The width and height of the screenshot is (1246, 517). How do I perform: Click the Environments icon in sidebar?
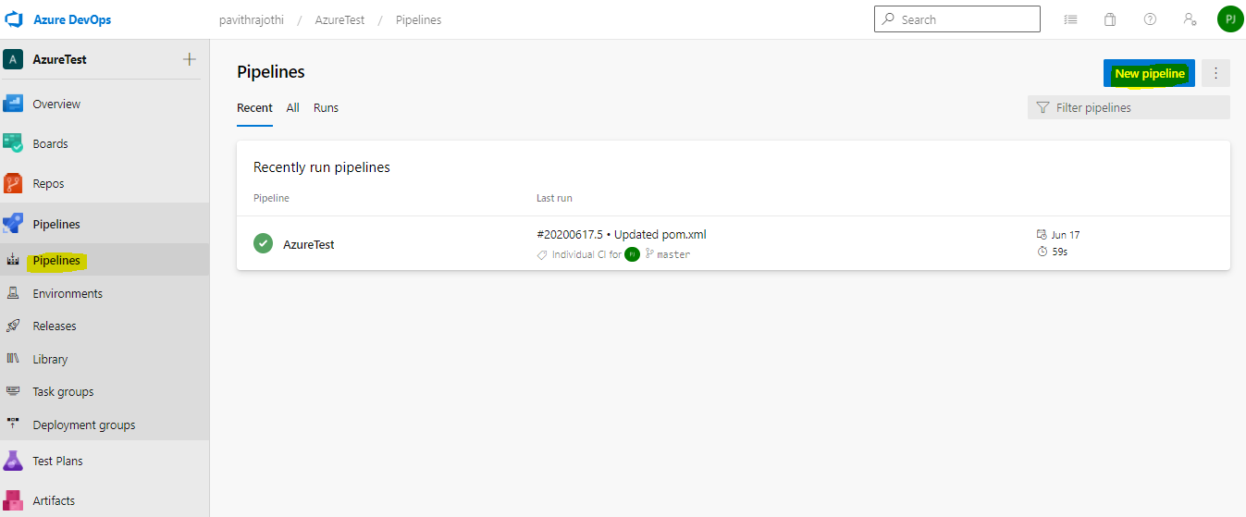(13, 293)
